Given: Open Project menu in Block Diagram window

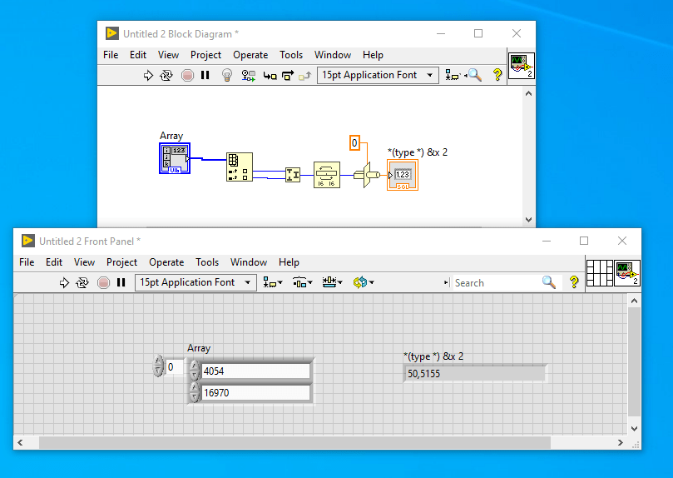Looking at the screenshot, I should [x=205, y=55].
